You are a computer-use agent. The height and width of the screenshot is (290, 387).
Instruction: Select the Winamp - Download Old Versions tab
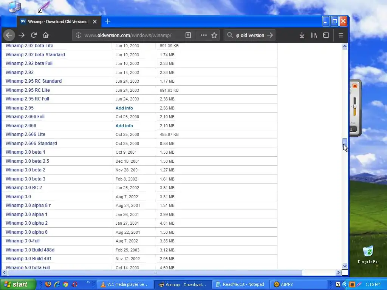tap(59, 22)
